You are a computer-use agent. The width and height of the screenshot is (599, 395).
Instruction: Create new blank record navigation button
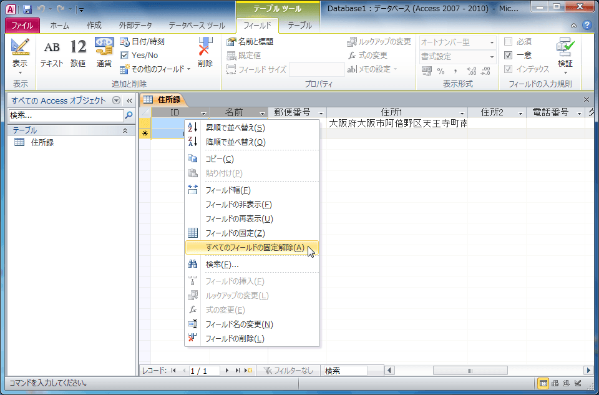click(x=248, y=371)
